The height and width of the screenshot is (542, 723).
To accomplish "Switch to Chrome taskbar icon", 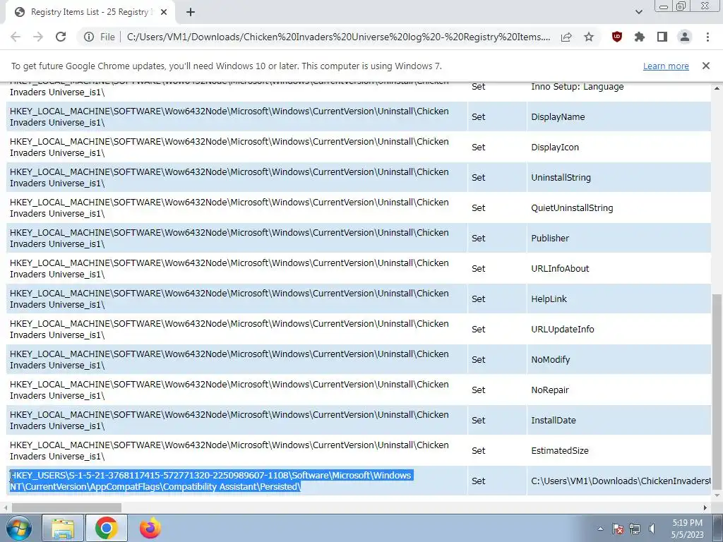I will [107, 528].
